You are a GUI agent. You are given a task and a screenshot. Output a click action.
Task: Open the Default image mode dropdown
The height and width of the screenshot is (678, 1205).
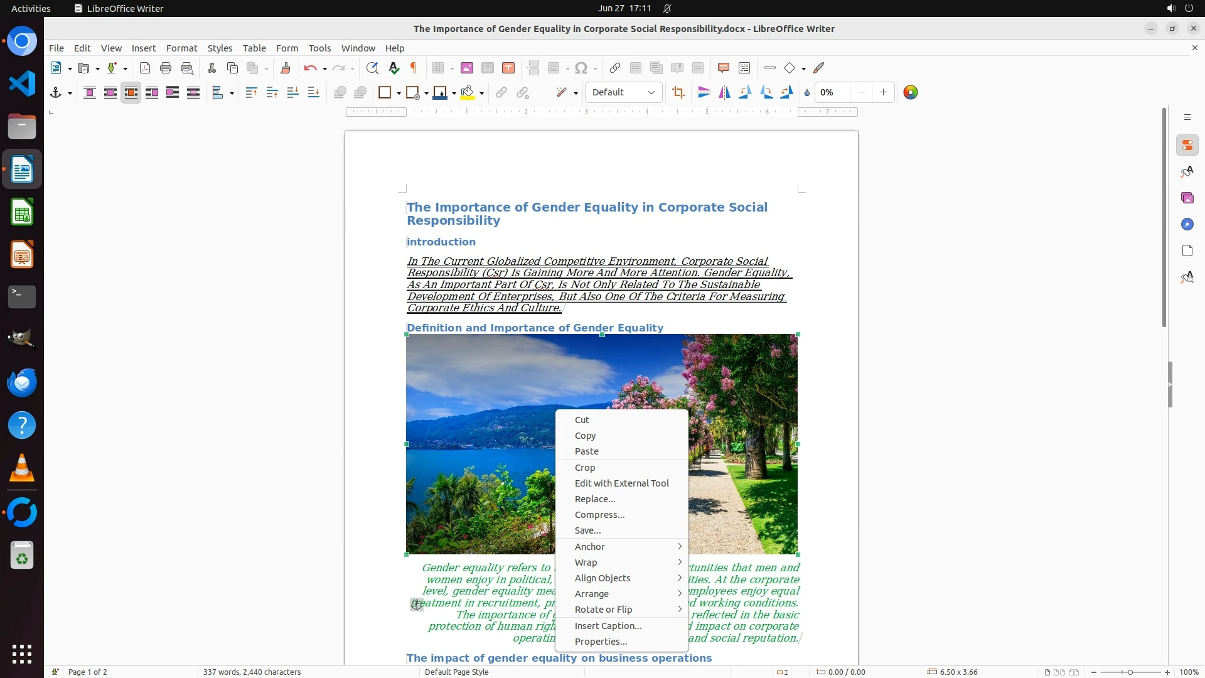623,93
